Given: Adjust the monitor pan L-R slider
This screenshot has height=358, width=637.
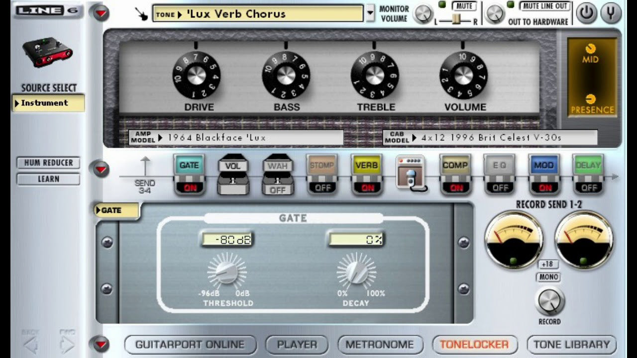Looking at the screenshot, I should point(456,20).
